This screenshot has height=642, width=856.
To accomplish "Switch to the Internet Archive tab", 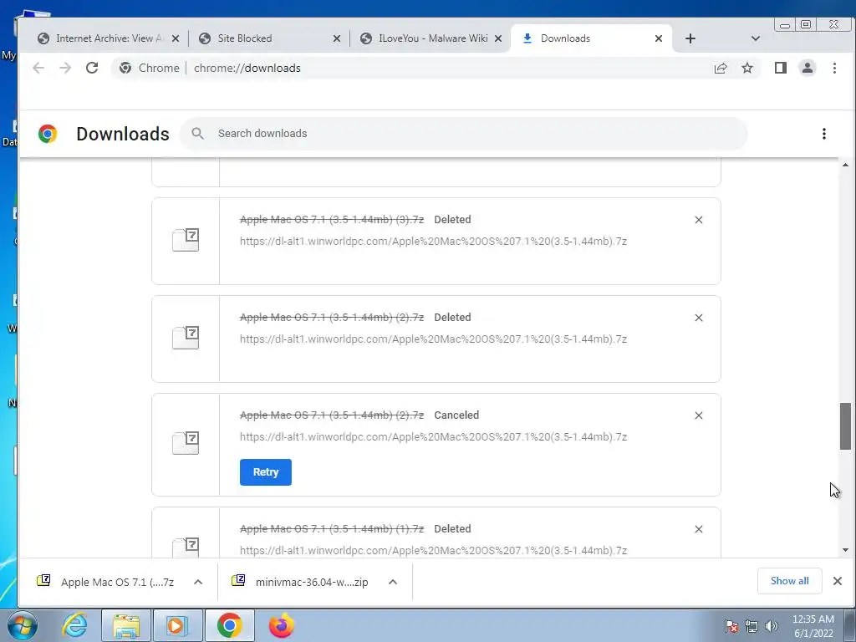I will [106, 38].
